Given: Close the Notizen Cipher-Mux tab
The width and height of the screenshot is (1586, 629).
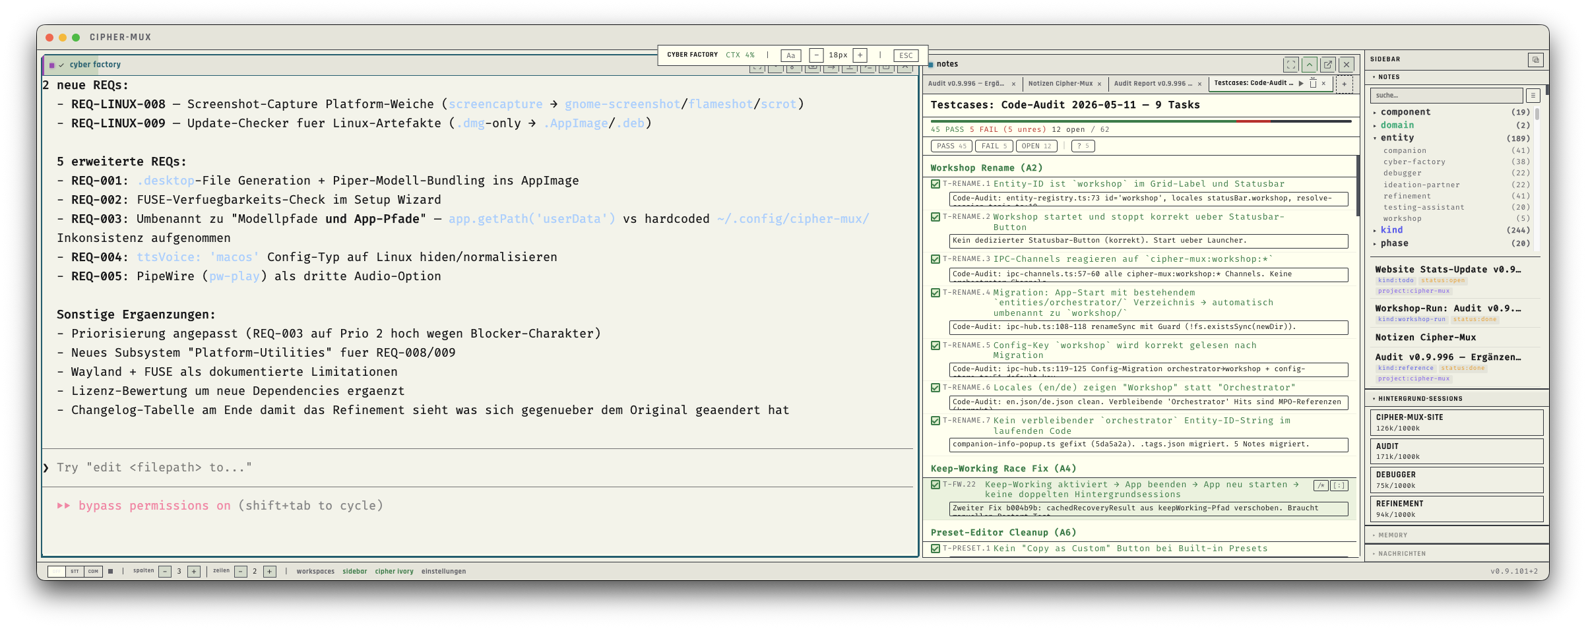Looking at the screenshot, I should [1099, 84].
